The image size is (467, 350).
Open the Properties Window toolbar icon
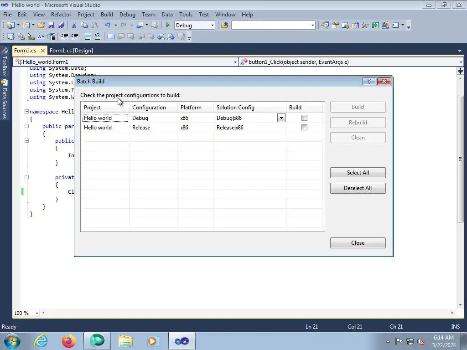pyautogui.click(x=335, y=26)
